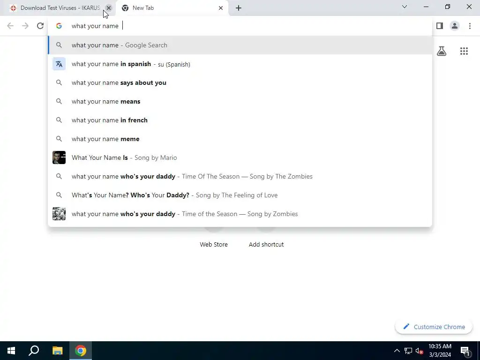
Task: Open the Search Labs flask icon
Action: coord(442,51)
